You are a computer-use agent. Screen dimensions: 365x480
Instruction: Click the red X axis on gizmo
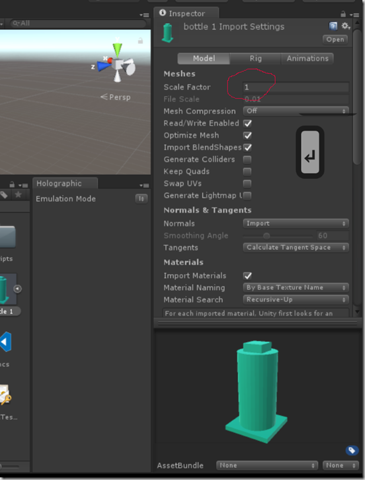pyautogui.click(x=110, y=60)
